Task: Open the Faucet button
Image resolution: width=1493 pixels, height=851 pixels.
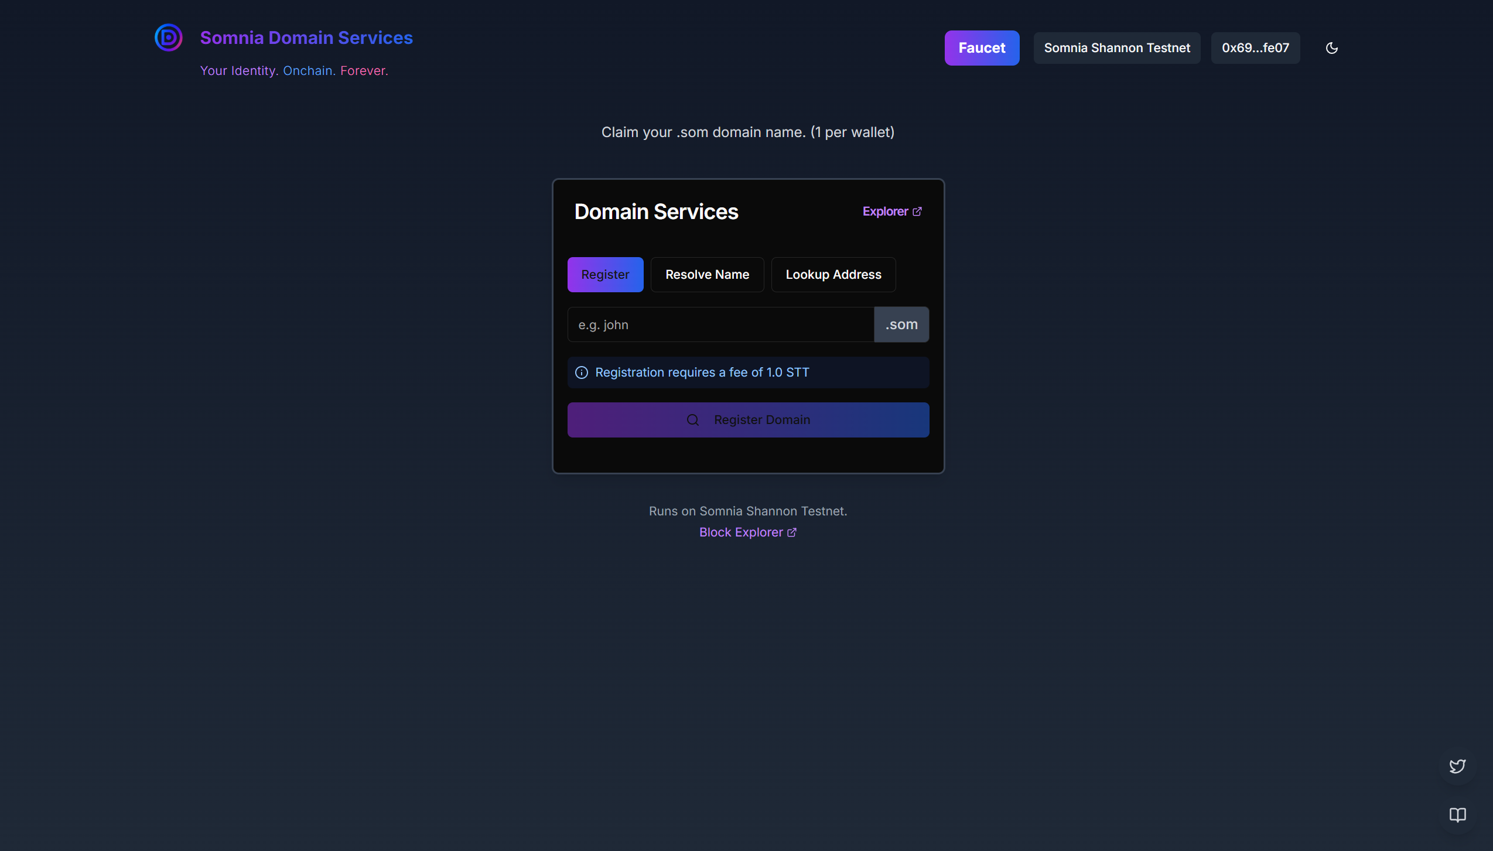Action: (982, 48)
